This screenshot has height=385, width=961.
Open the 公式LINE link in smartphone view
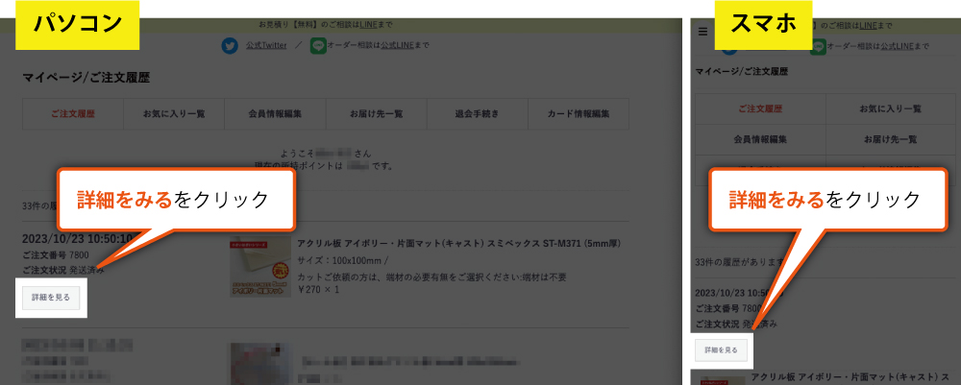tap(897, 45)
